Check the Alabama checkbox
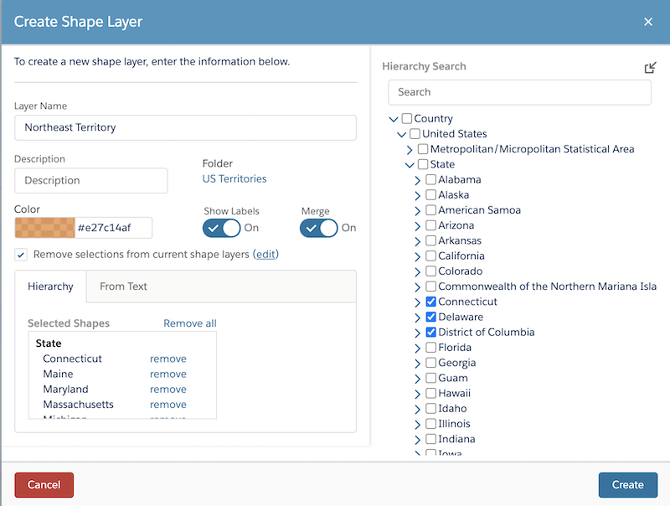Screen dimensions: 670x506 [430, 179]
